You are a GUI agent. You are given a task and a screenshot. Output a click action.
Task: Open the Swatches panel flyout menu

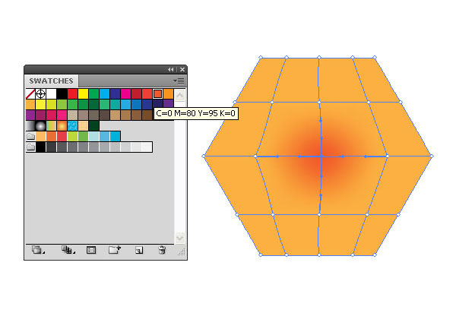(x=179, y=81)
